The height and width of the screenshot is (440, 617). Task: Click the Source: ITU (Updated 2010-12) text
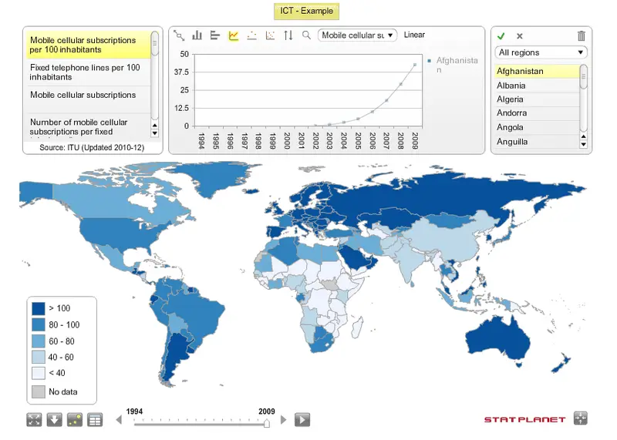(92, 148)
